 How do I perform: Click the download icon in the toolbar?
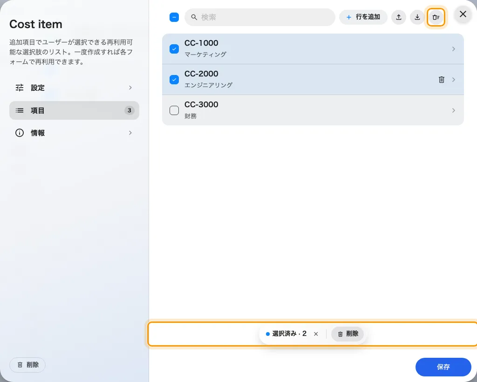coord(417,17)
